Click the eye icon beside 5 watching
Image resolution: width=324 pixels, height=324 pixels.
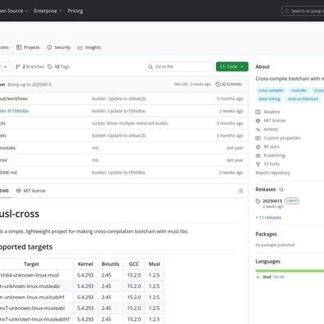(258, 155)
